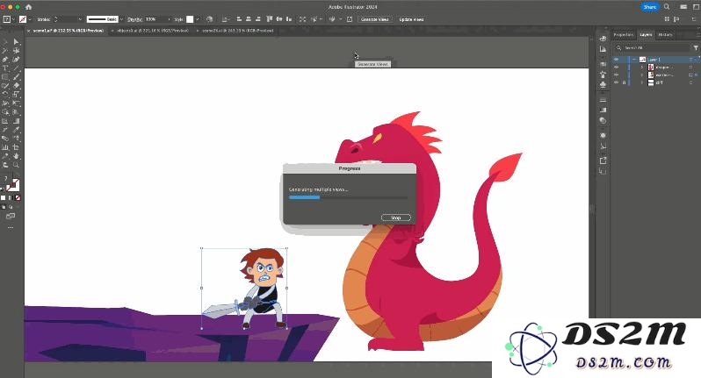The image size is (701, 378).
Task: Expand the warrior sublayer
Action: tap(642, 75)
